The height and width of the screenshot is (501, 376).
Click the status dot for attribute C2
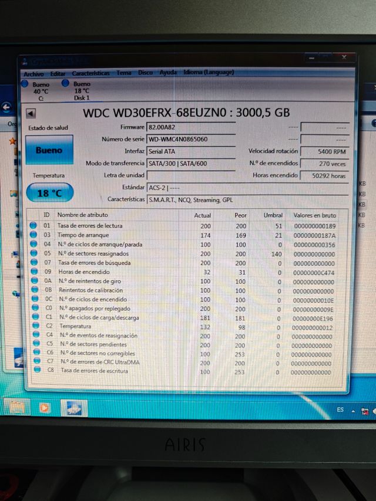click(36, 326)
